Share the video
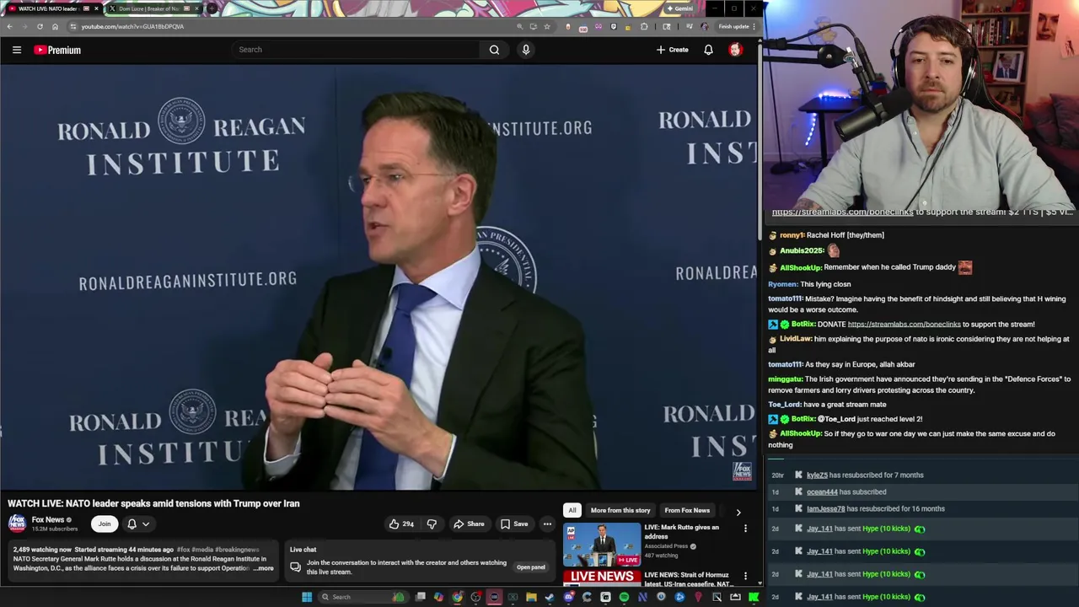The height and width of the screenshot is (607, 1079). (469, 524)
